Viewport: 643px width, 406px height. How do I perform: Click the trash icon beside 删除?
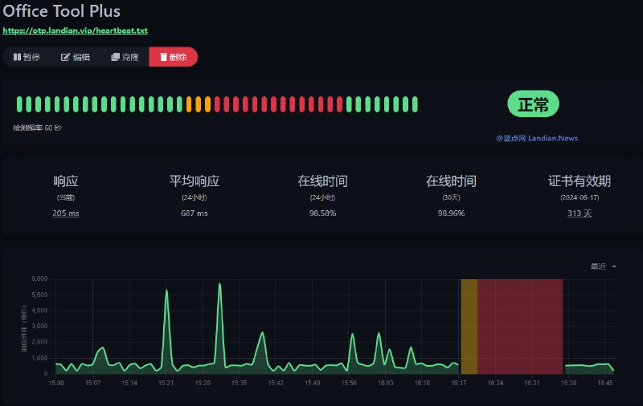click(x=163, y=57)
